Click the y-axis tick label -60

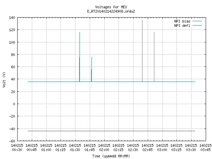12,141
